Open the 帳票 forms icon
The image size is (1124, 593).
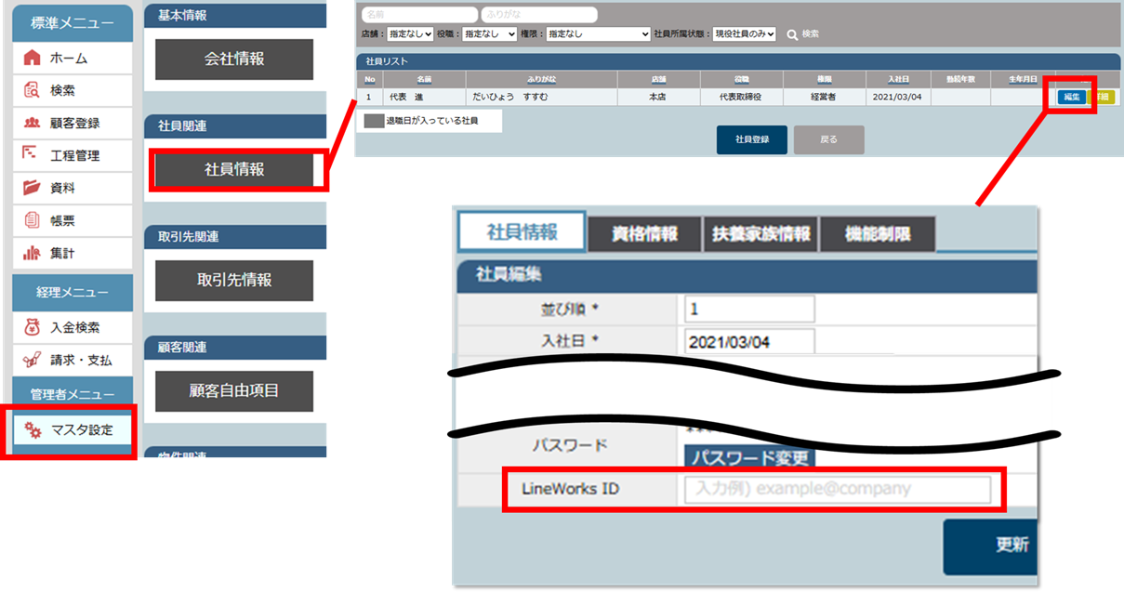tap(32, 220)
